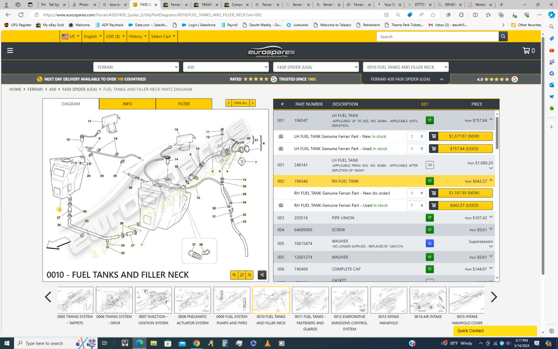Switch to the 194347 browser tab
The height and width of the screenshot is (349, 558).
pyautogui.click(x=206, y=5)
